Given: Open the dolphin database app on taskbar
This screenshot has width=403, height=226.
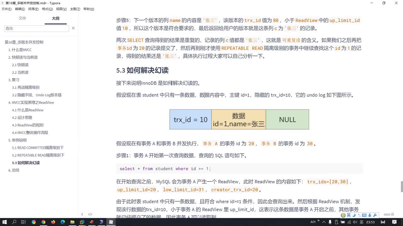Looking at the screenshot, I should pos(101,222).
